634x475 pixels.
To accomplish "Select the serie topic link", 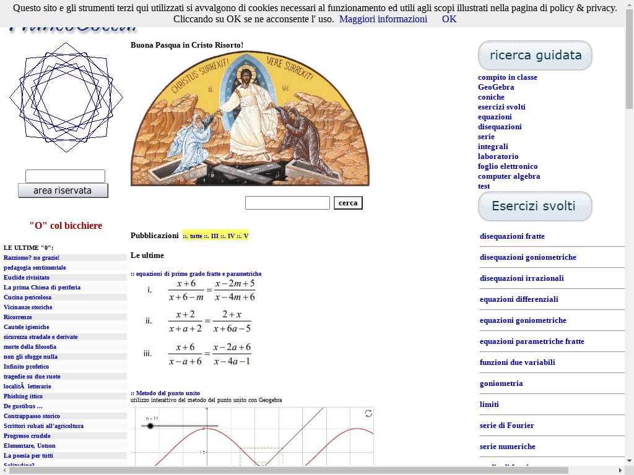I will (x=486, y=137).
